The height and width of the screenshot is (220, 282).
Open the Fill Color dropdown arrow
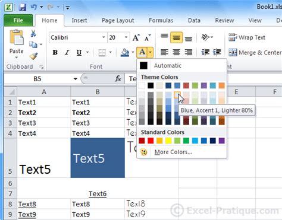[133, 52]
